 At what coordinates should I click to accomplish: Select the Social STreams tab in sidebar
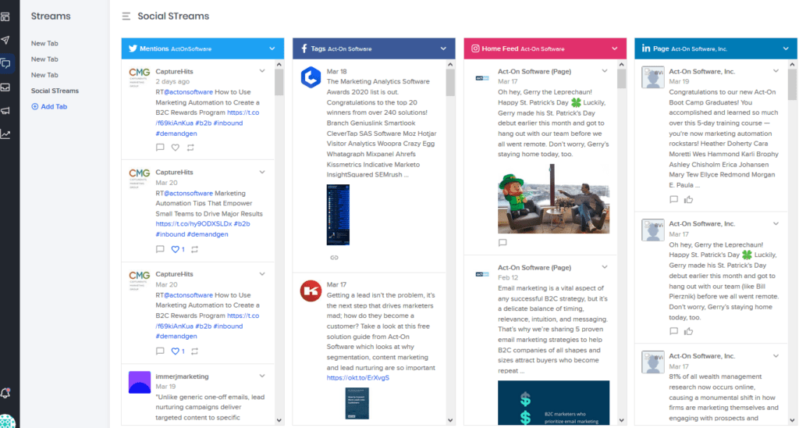click(55, 91)
